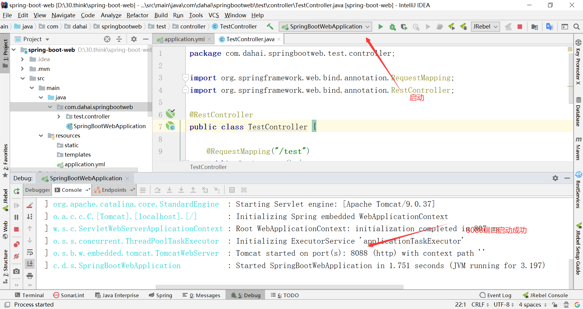The image size is (583, 309).
Task: Open the Refactor menu
Action: click(138, 15)
